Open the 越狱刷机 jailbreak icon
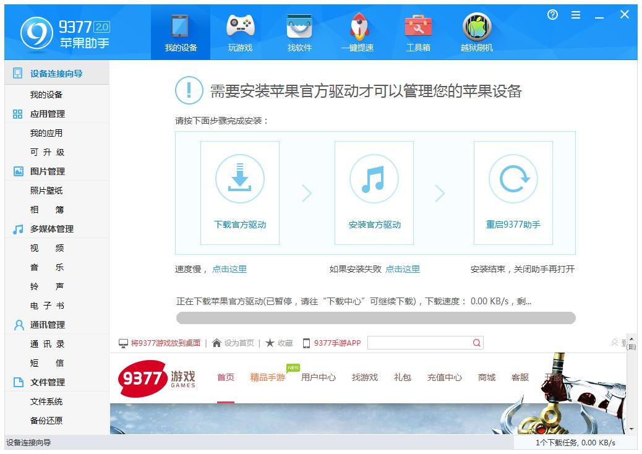The width and height of the screenshot is (642, 454). [477, 27]
